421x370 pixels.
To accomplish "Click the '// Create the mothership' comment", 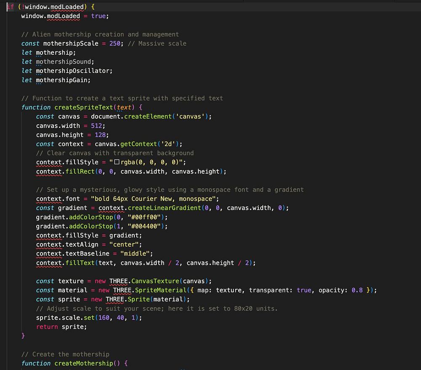I will coord(65,354).
